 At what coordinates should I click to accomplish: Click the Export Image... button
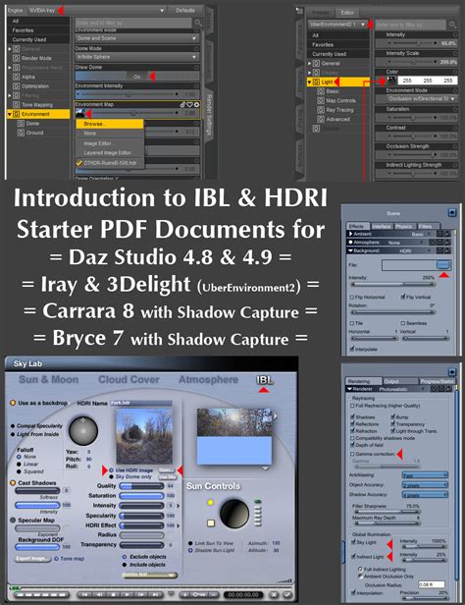(32, 558)
